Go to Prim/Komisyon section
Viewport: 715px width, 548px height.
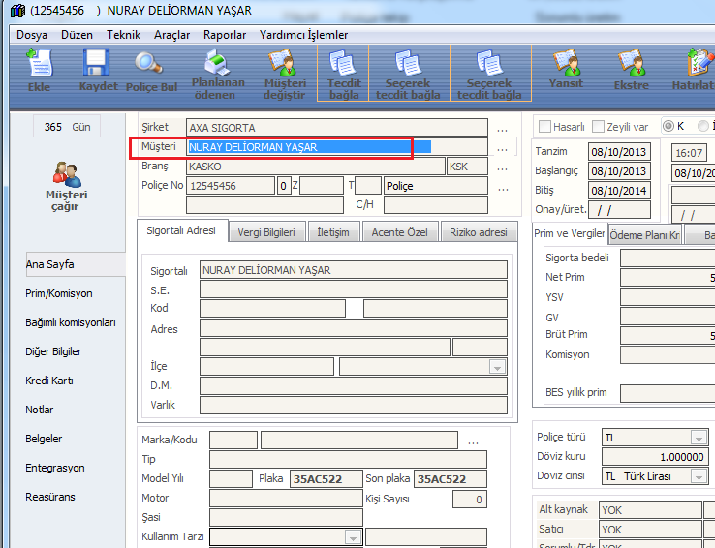(x=59, y=293)
